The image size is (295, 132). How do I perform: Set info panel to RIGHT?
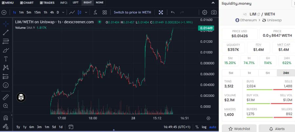click(x=88, y=3)
